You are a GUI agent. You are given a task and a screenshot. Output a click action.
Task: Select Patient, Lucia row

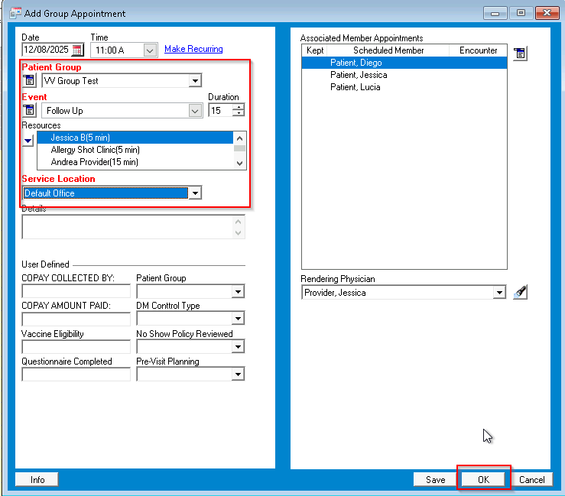pyautogui.click(x=404, y=87)
